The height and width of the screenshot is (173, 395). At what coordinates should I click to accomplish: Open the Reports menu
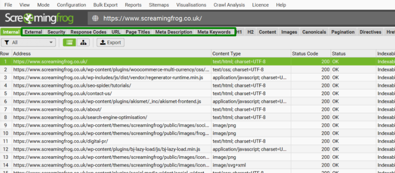(x=133, y=5)
